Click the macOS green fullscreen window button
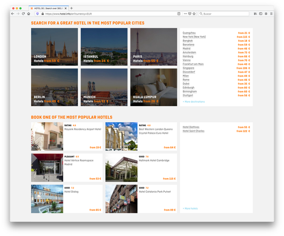The height and width of the screenshot is (236, 284). tap(20, 9)
